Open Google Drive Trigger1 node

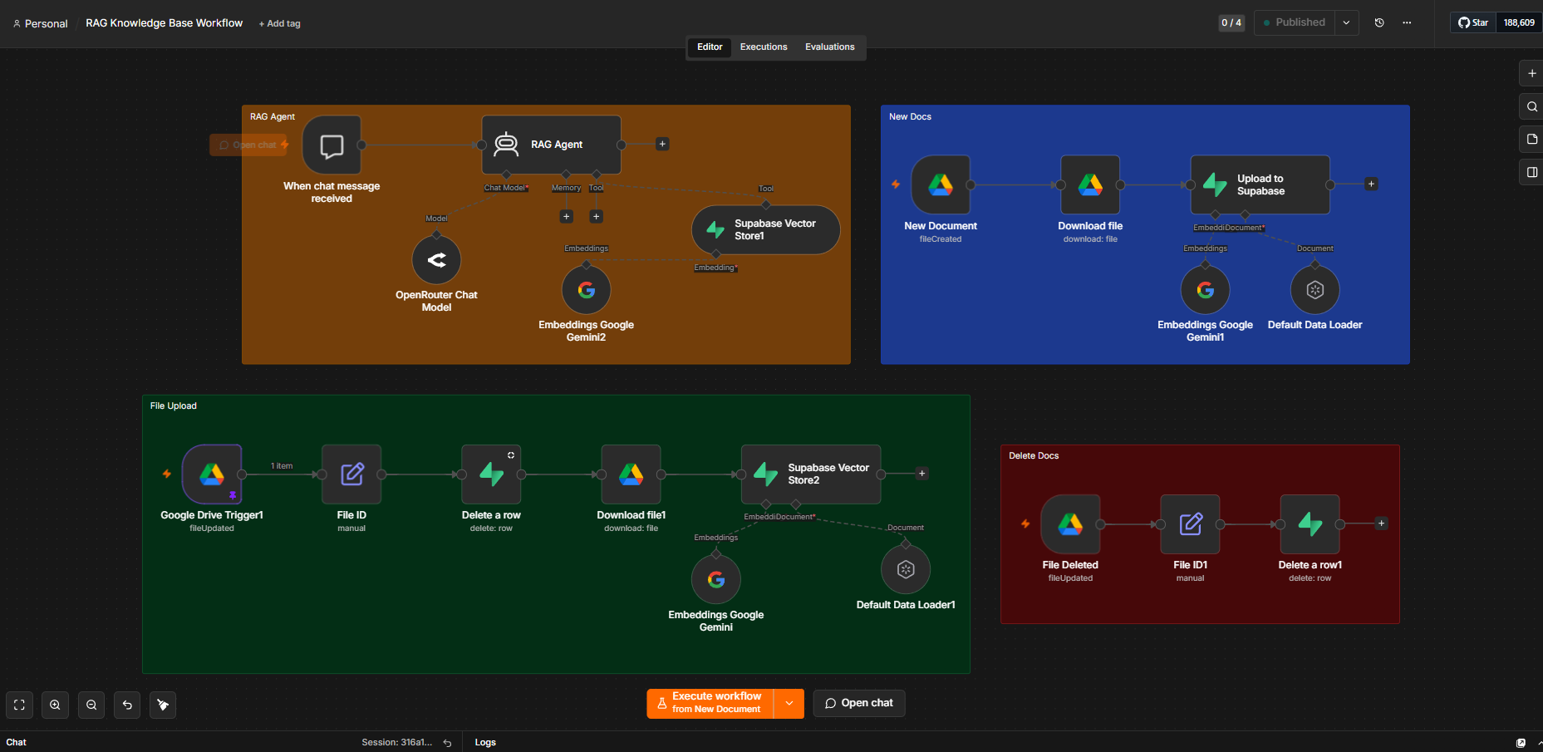tap(212, 474)
